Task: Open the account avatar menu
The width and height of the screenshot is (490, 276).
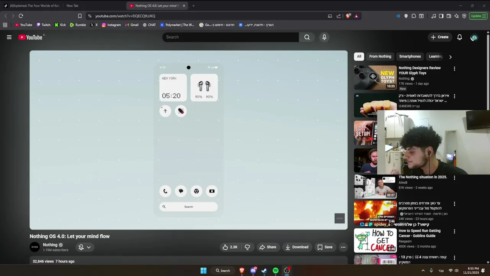Action: click(x=474, y=37)
